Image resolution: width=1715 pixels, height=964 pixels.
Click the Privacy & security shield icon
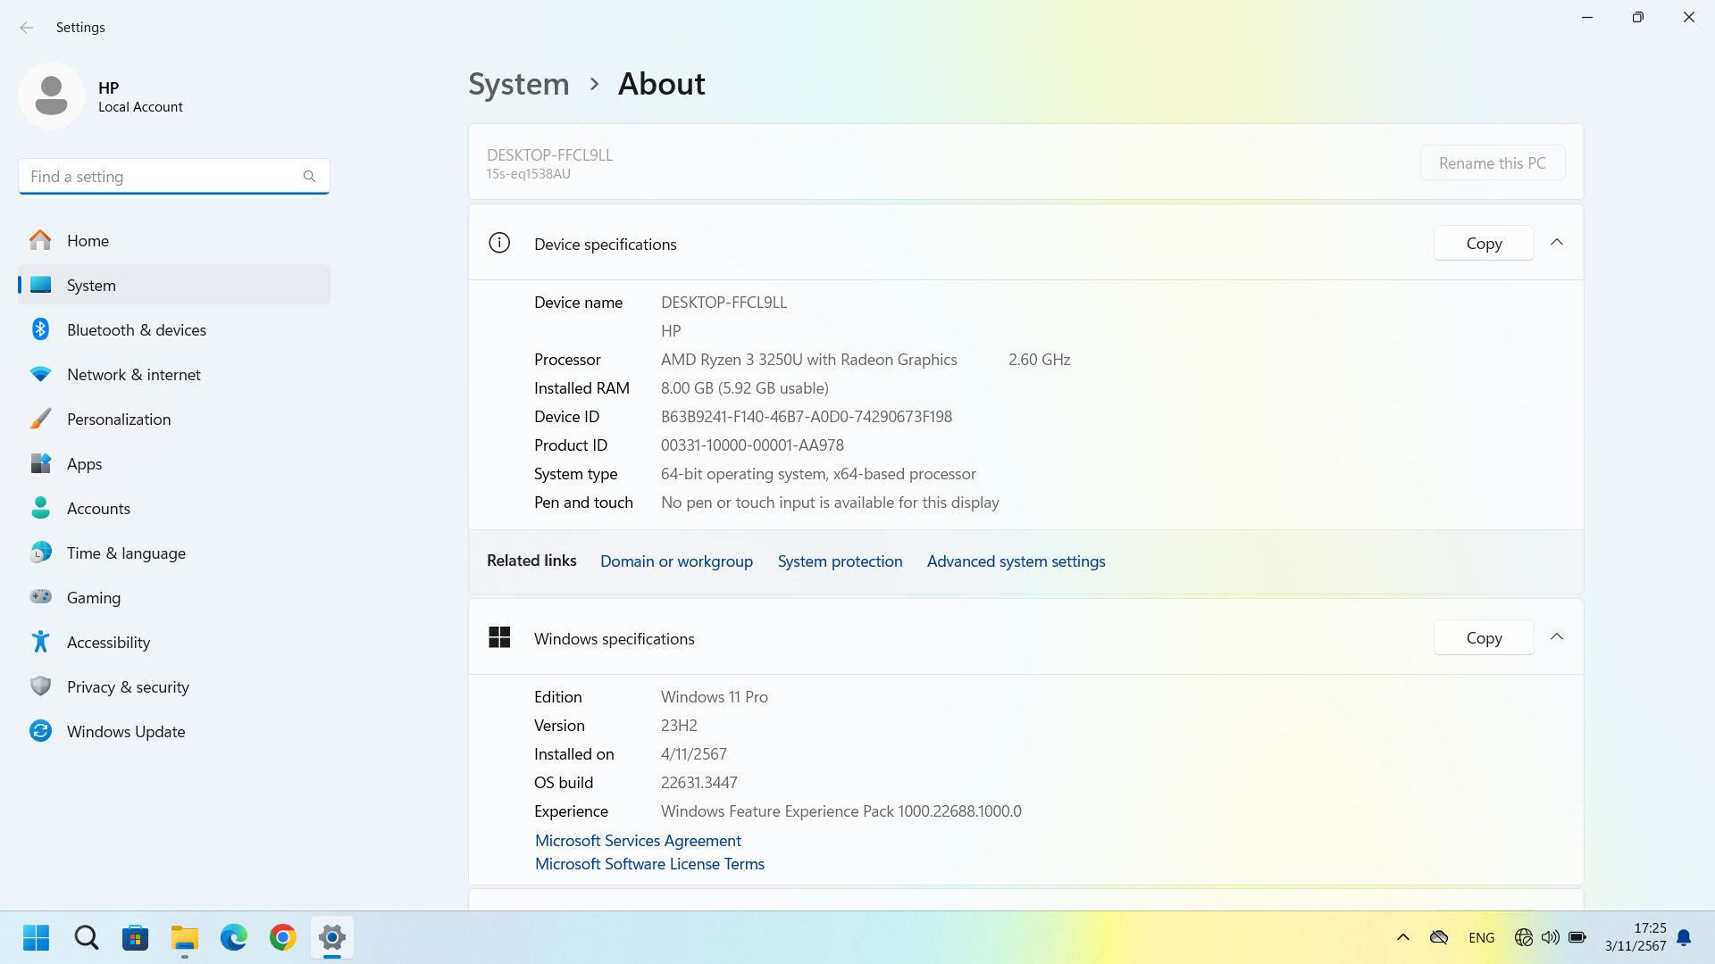tap(40, 686)
